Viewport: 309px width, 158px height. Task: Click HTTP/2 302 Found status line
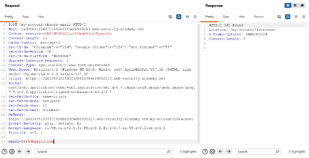(226, 25)
